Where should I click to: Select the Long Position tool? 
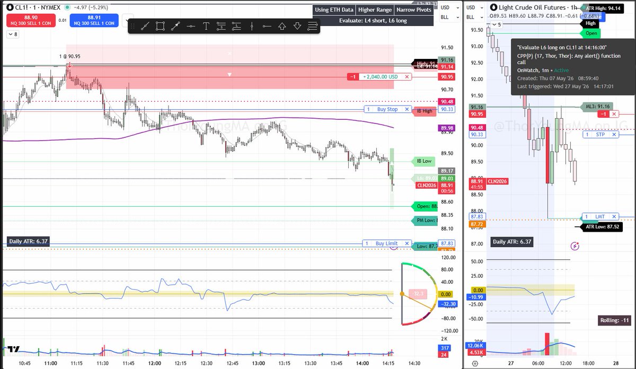236,26
